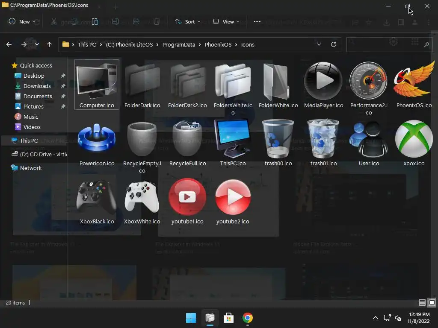Image resolution: width=438 pixels, height=328 pixels.
Task: Select the ThisPC.ico file
Action: (233, 143)
